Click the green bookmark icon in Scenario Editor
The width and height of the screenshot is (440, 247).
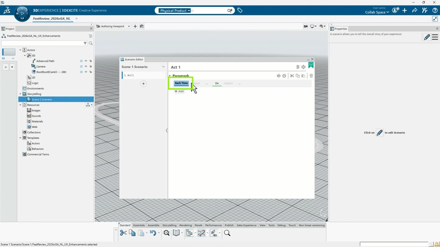[311, 65]
